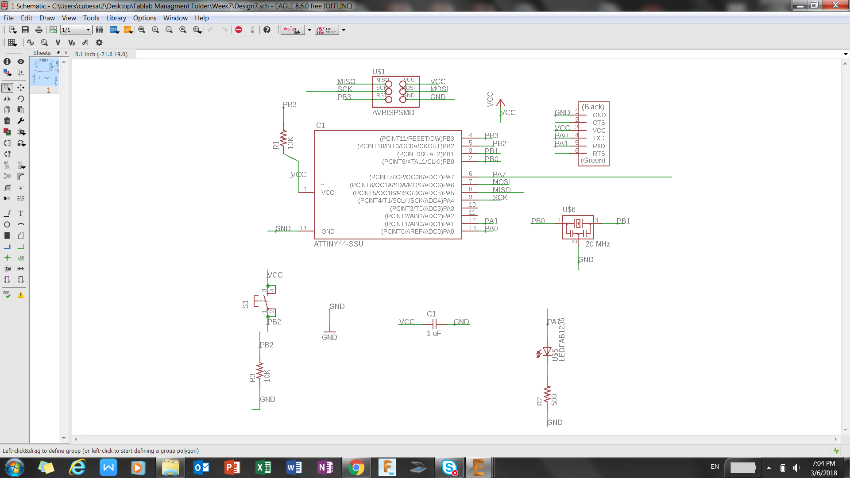
Task: Expand the LTC Spice dropdown arrow
Action: pyautogui.click(x=344, y=30)
